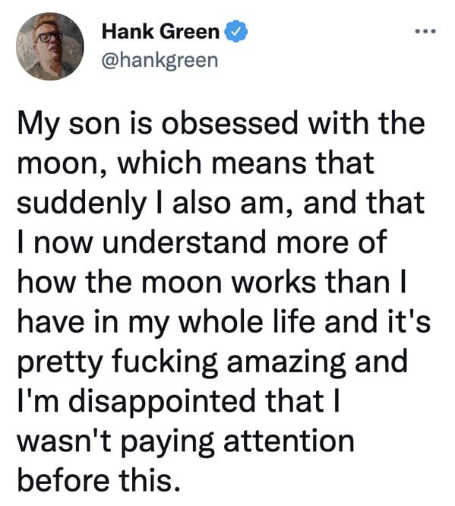The width and height of the screenshot is (455, 506).
Task: Click the word "amazing" in the tweet
Action: [286, 364]
